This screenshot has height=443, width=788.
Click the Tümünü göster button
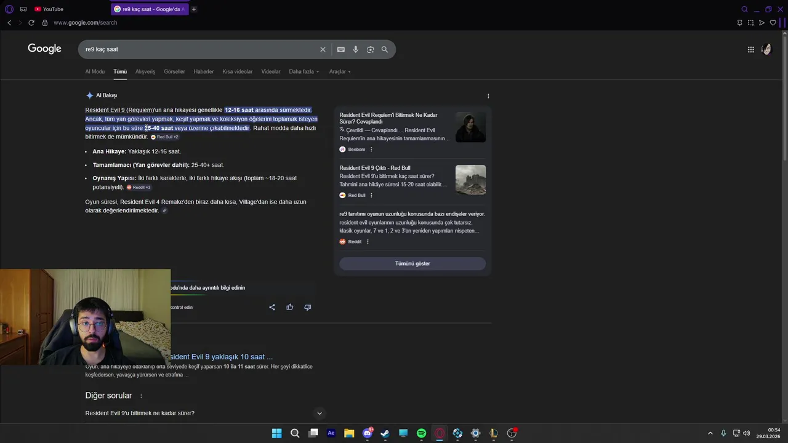point(412,263)
